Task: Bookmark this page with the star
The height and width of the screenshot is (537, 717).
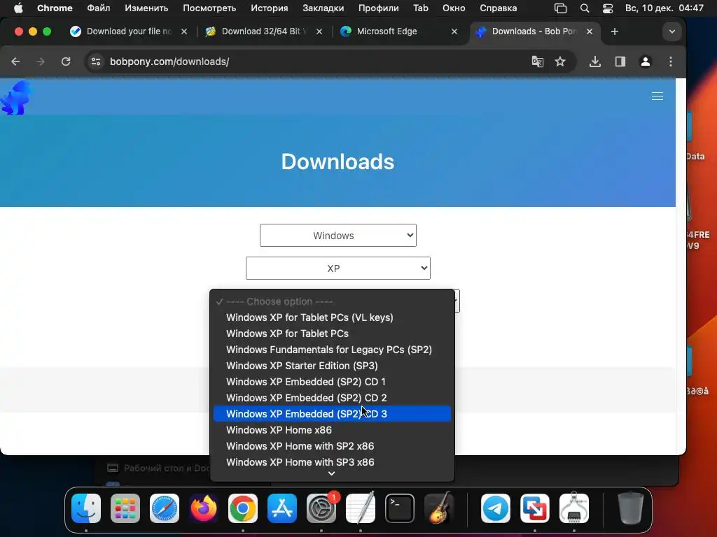Action: [x=560, y=62]
